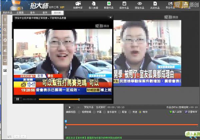Go to previous page arrow near 1/1
The width and height of the screenshot is (200, 140).
[x=17, y=137]
